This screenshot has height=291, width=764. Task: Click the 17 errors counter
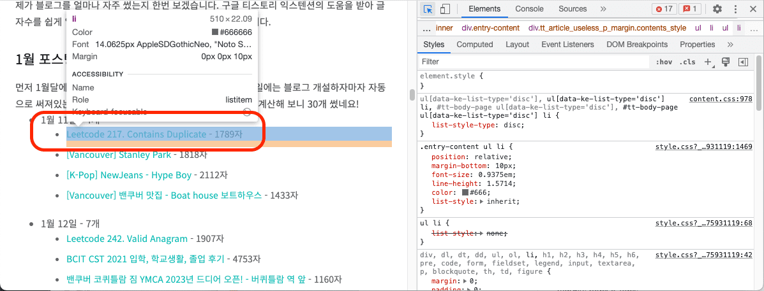pyautogui.click(x=664, y=9)
